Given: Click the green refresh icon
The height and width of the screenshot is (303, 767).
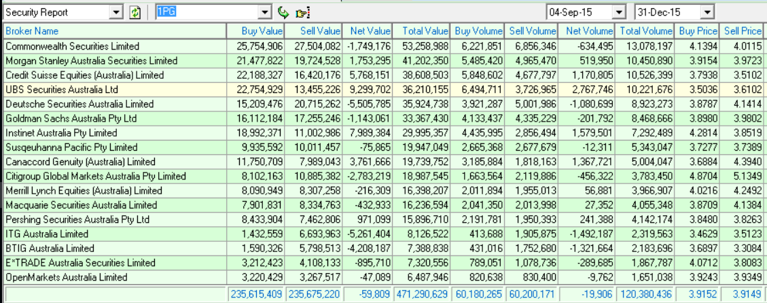Looking at the screenshot, I should click(135, 12).
